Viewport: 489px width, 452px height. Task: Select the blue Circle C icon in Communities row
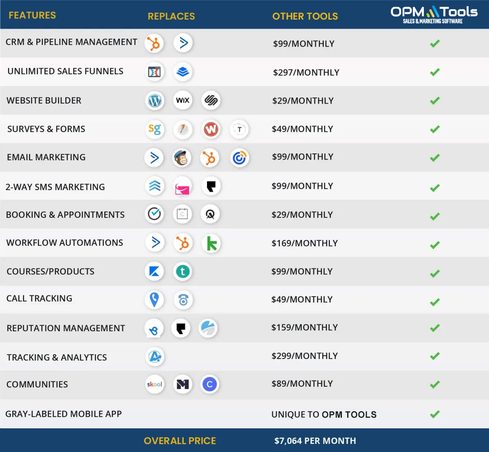click(x=210, y=384)
